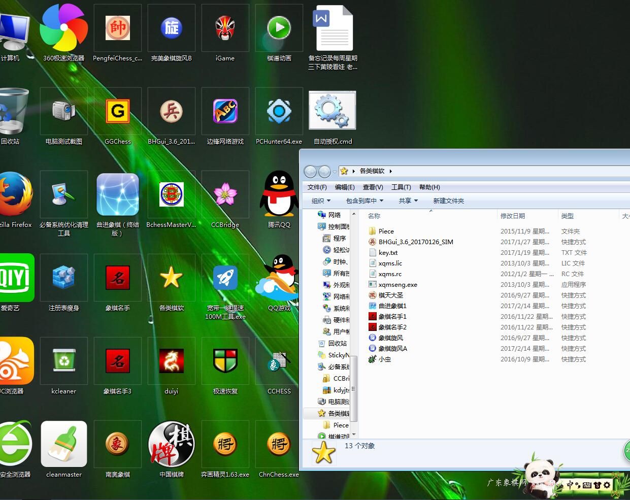Launch duiyi desktop icon
Screen dimensions: 630x500
(x=172, y=366)
